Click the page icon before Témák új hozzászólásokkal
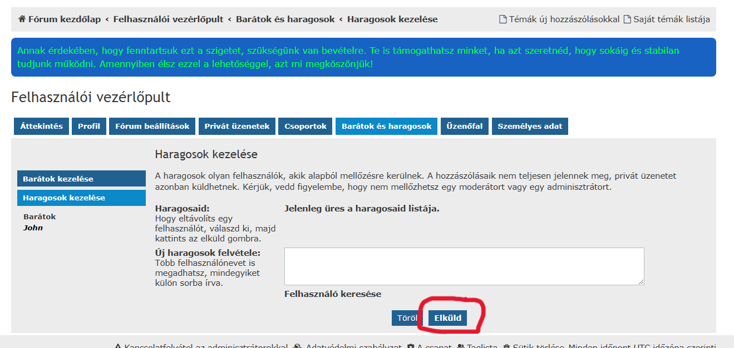Screen dimensions: 734x348 point(503,19)
